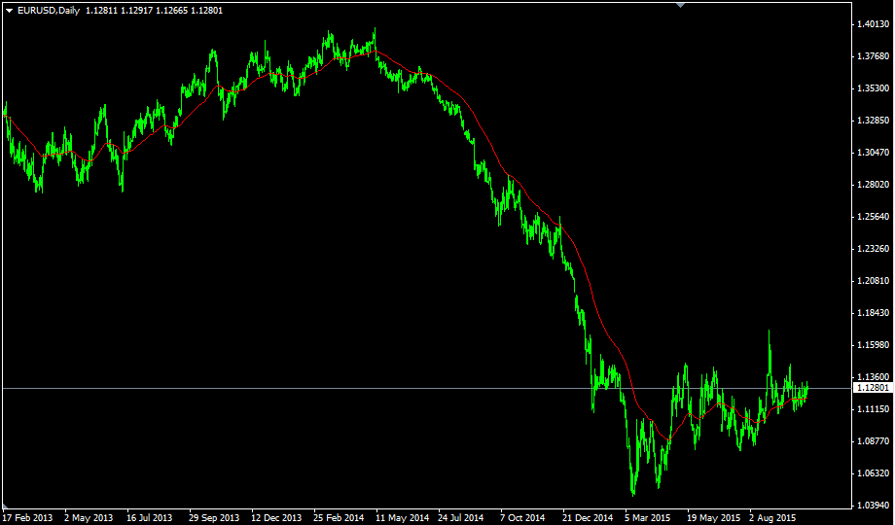
Task: Click the 1.30470 price scale label
Action: 873,153
